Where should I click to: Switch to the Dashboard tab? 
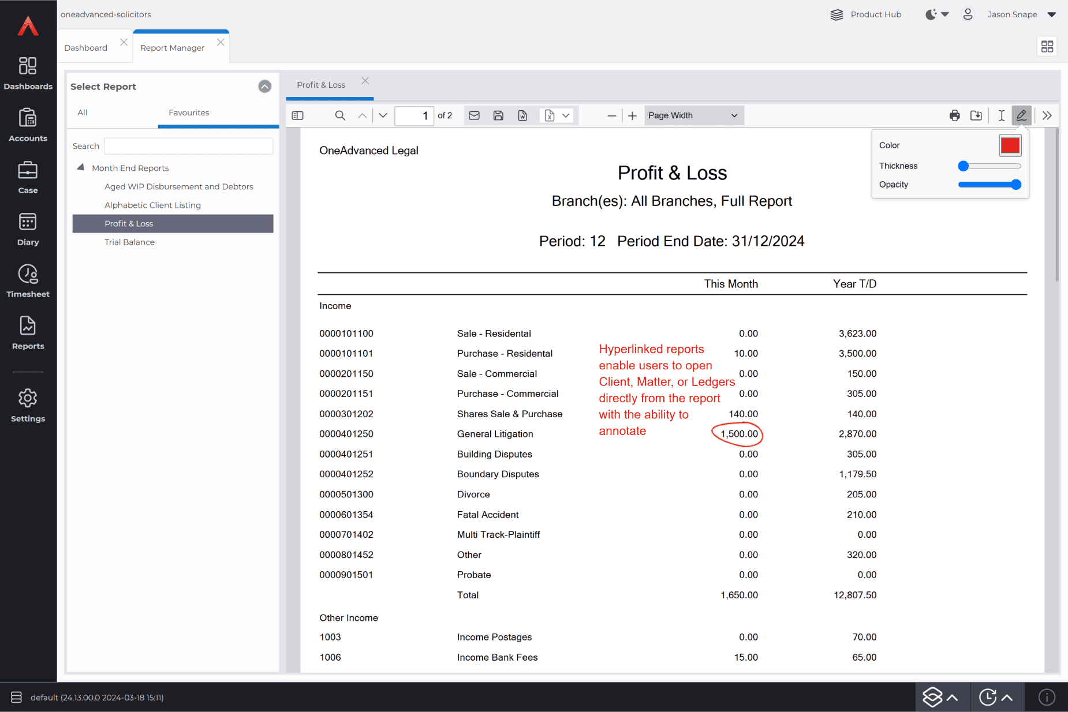(85, 47)
